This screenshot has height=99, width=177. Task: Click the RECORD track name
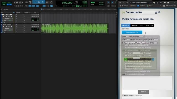coord(7,15)
